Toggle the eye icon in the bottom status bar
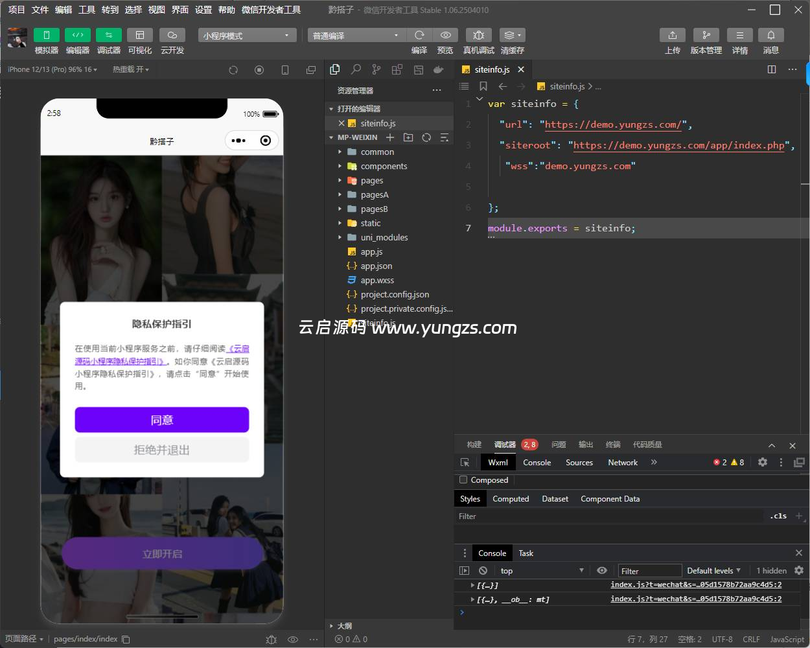Image resolution: width=810 pixels, height=648 pixels. (x=293, y=639)
